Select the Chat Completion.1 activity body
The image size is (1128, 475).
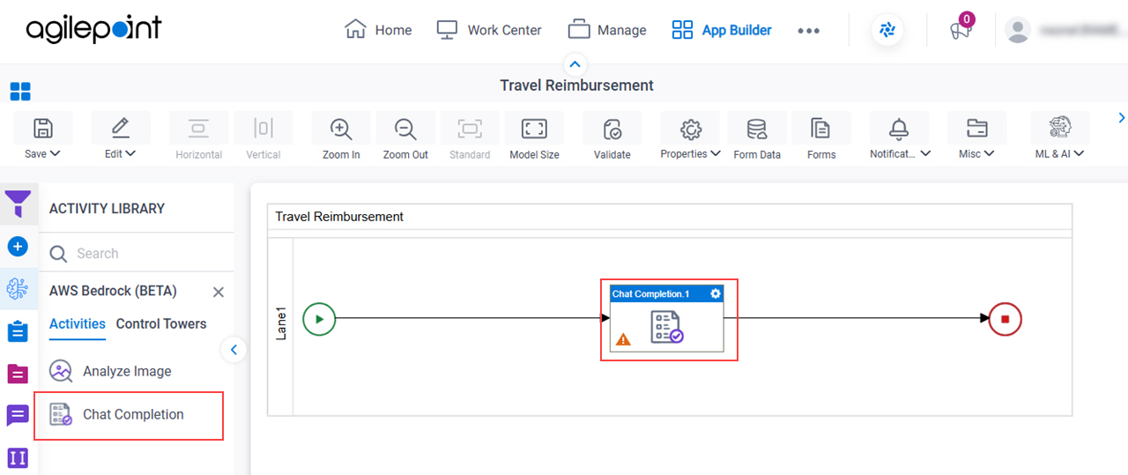pos(667,326)
